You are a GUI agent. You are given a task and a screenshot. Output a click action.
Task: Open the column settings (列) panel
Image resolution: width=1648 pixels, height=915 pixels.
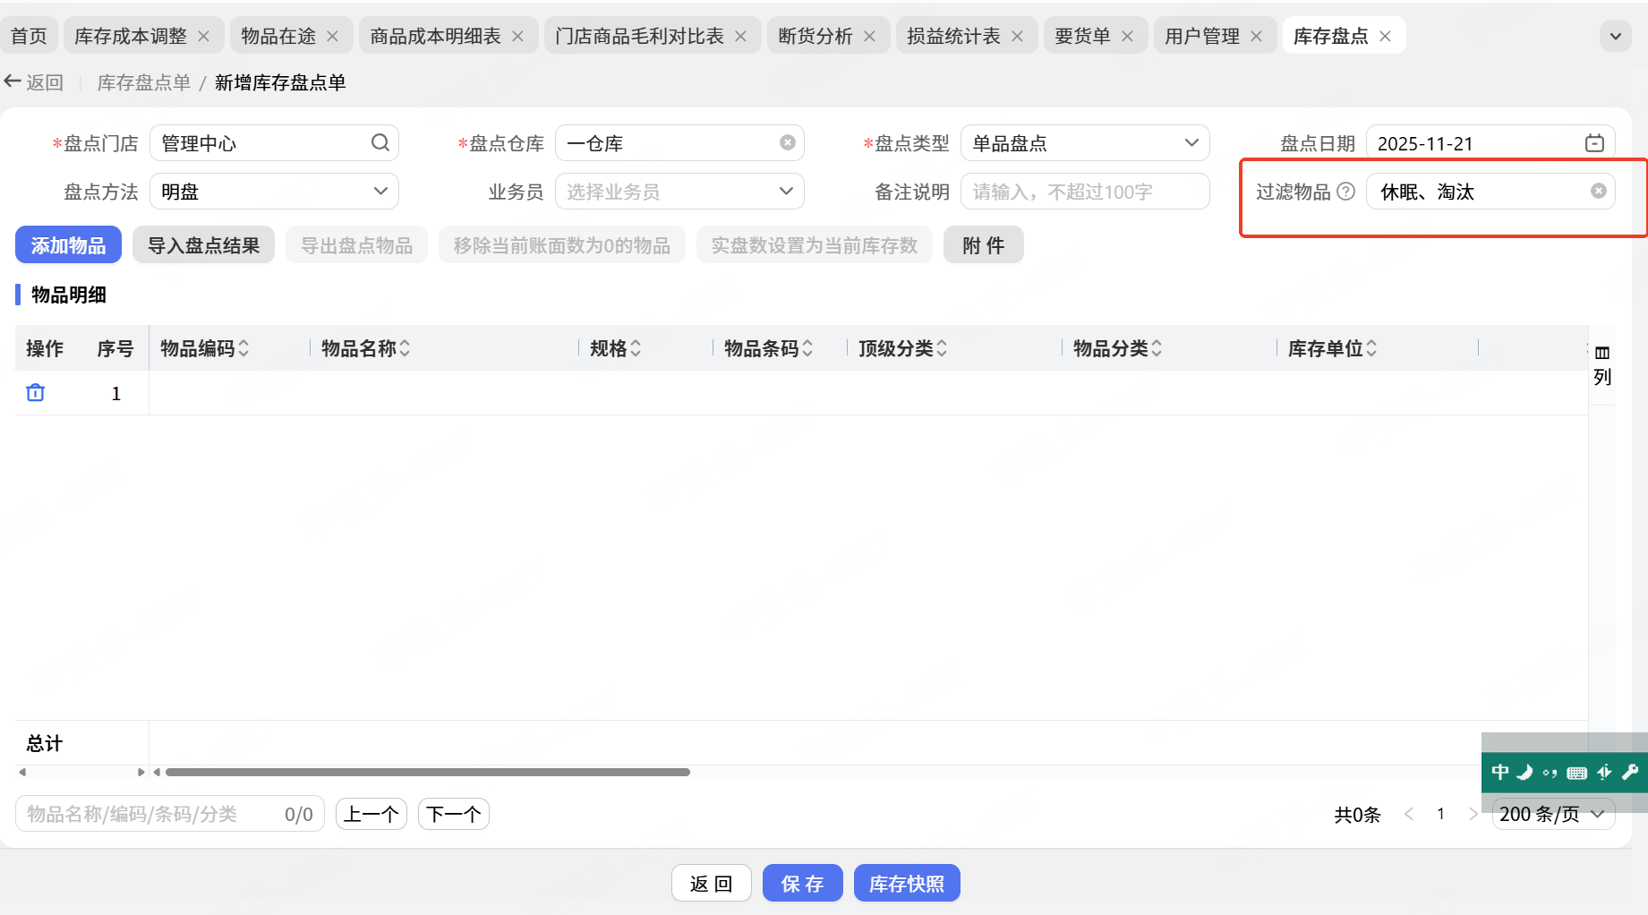click(1602, 365)
